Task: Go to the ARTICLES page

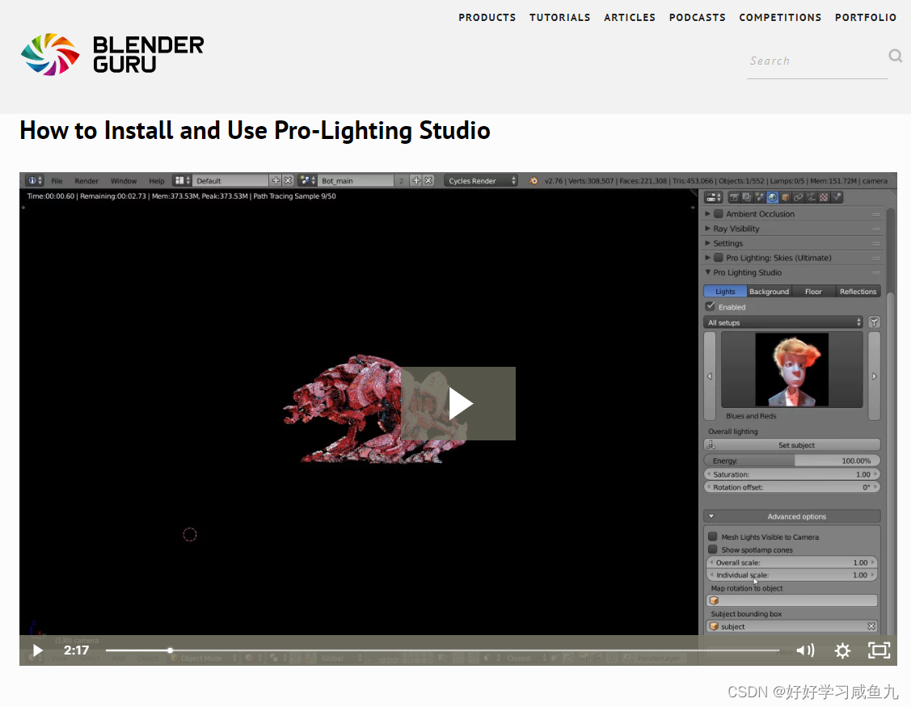Action: click(629, 18)
